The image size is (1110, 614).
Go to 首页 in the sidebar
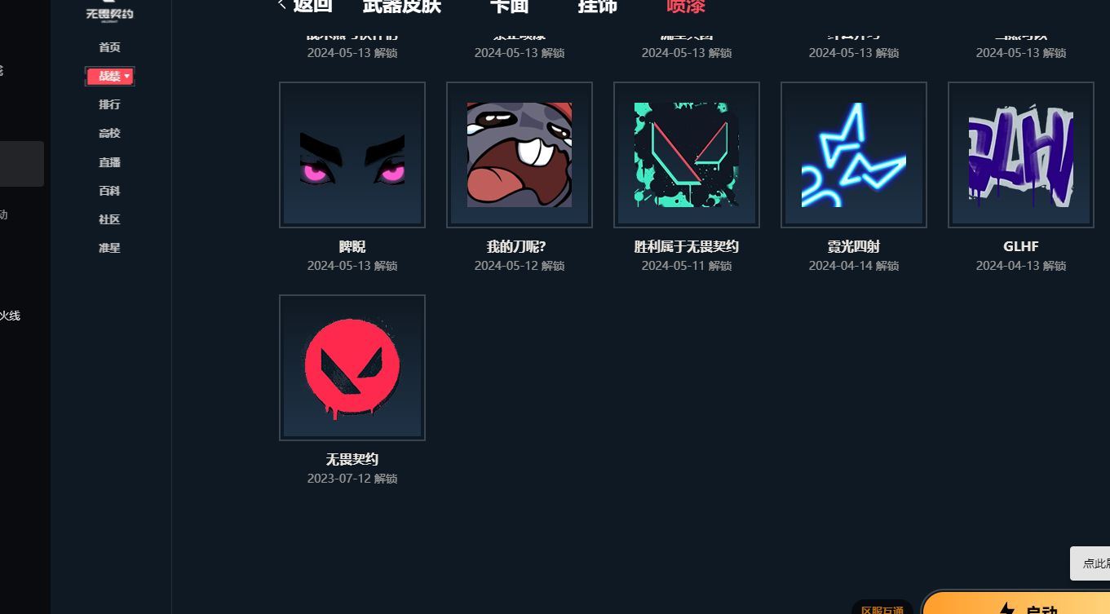[x=109, y=47]
